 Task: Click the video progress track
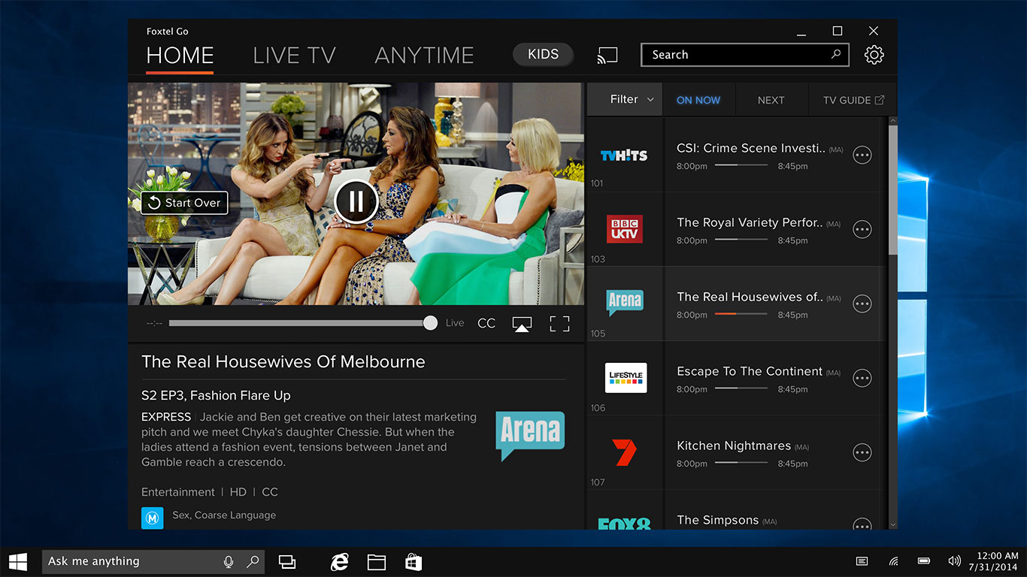[x=299, y=323]
